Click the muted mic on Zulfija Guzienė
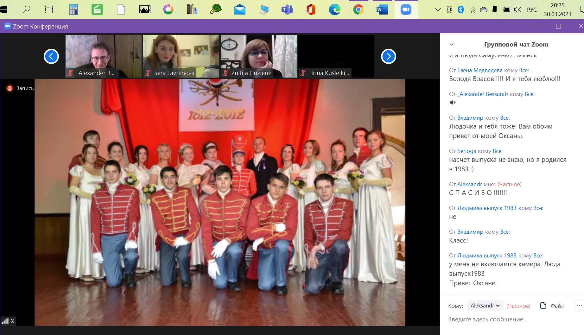Viewport: 584px width, 335px height. click(x=225, y=73)
